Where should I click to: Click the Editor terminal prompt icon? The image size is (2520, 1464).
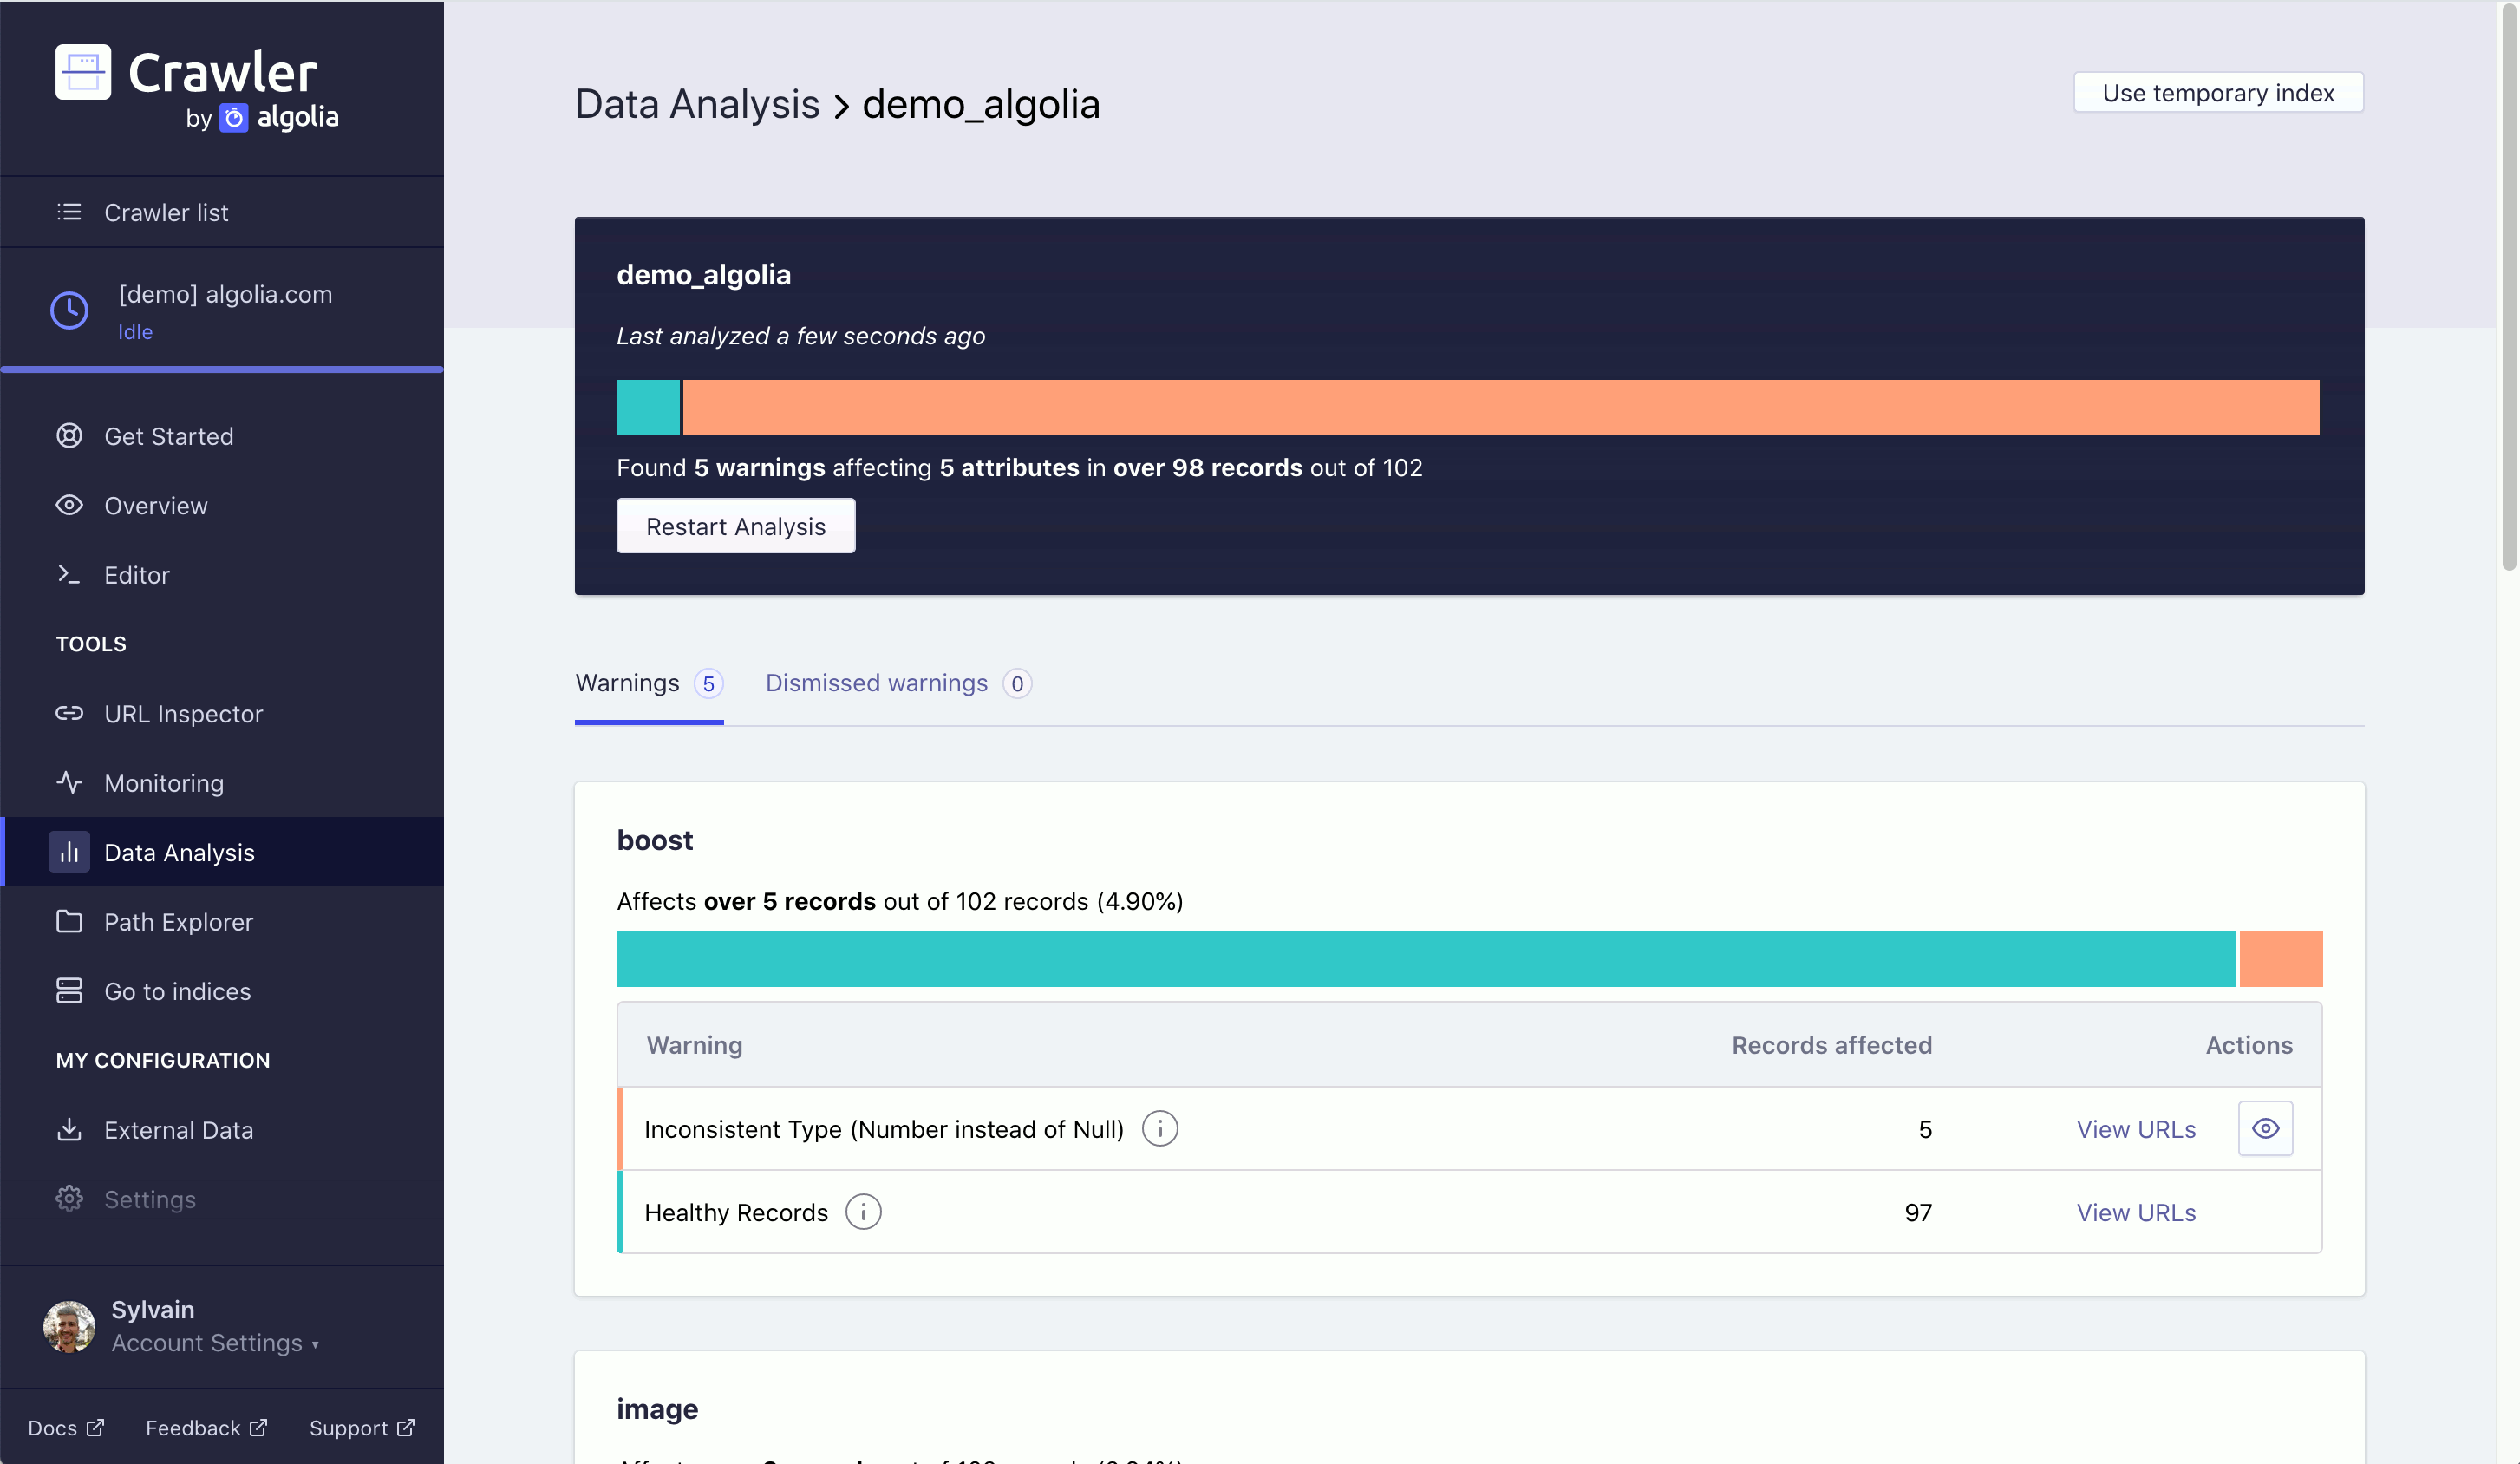pos(69,574)
